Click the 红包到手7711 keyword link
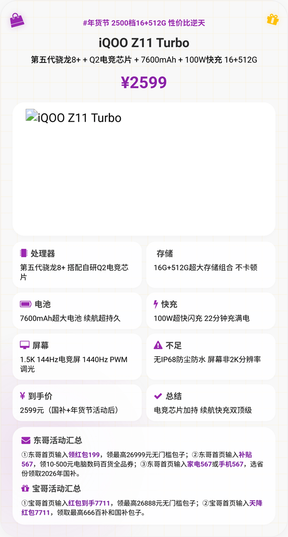Viewport: 288px width, 537px height. (89, 503)
